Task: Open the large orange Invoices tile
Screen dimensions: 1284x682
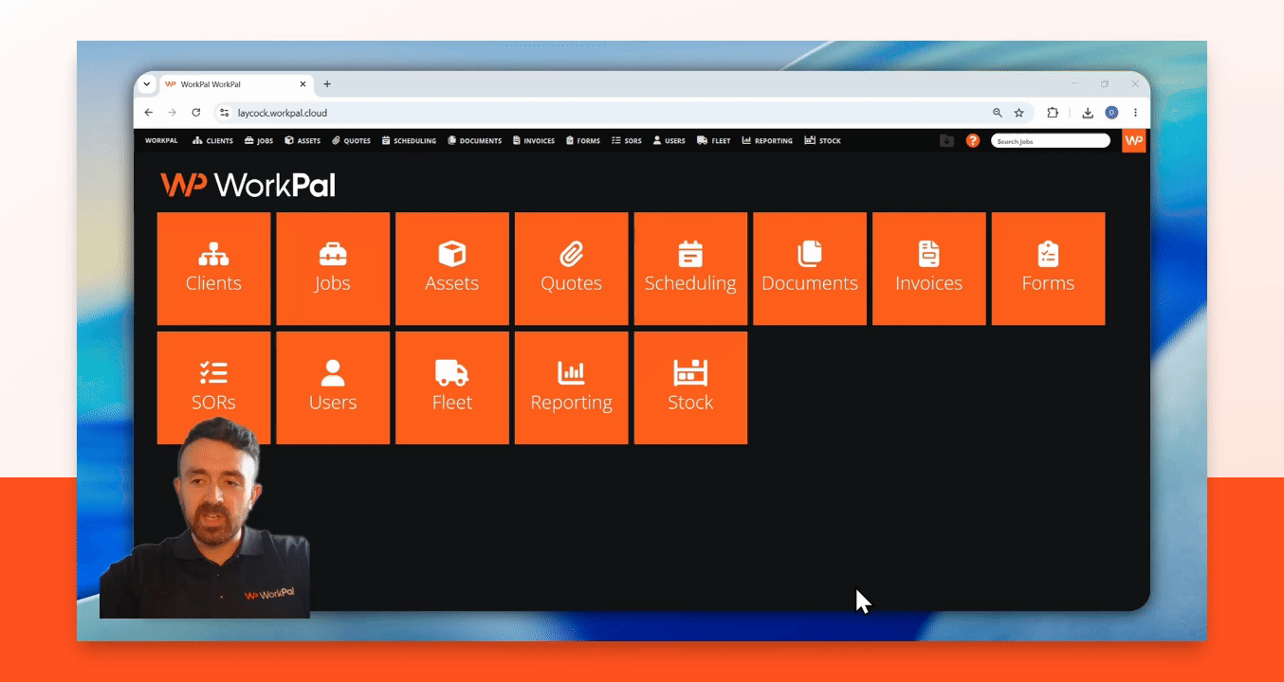Action: coord(929,269)
